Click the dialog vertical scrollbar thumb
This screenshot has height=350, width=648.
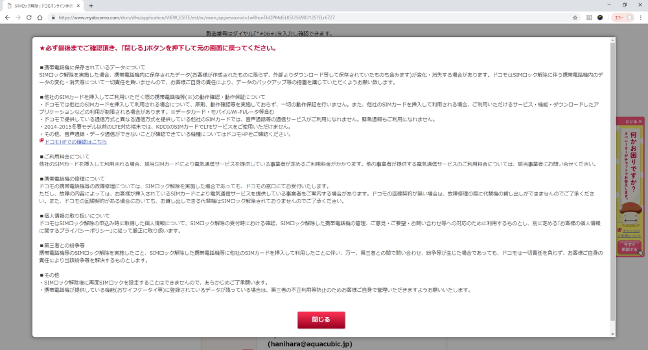click(612, 182)
